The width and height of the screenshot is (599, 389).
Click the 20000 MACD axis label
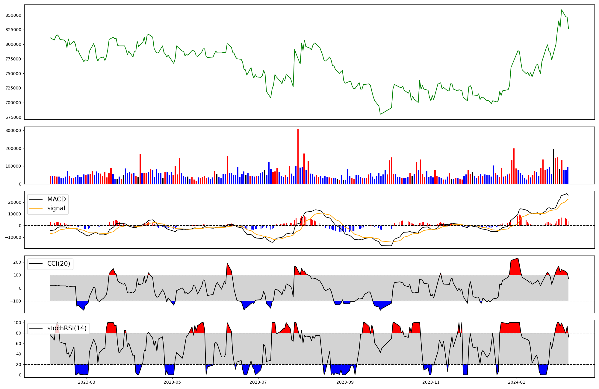click(x=15, y=202)
